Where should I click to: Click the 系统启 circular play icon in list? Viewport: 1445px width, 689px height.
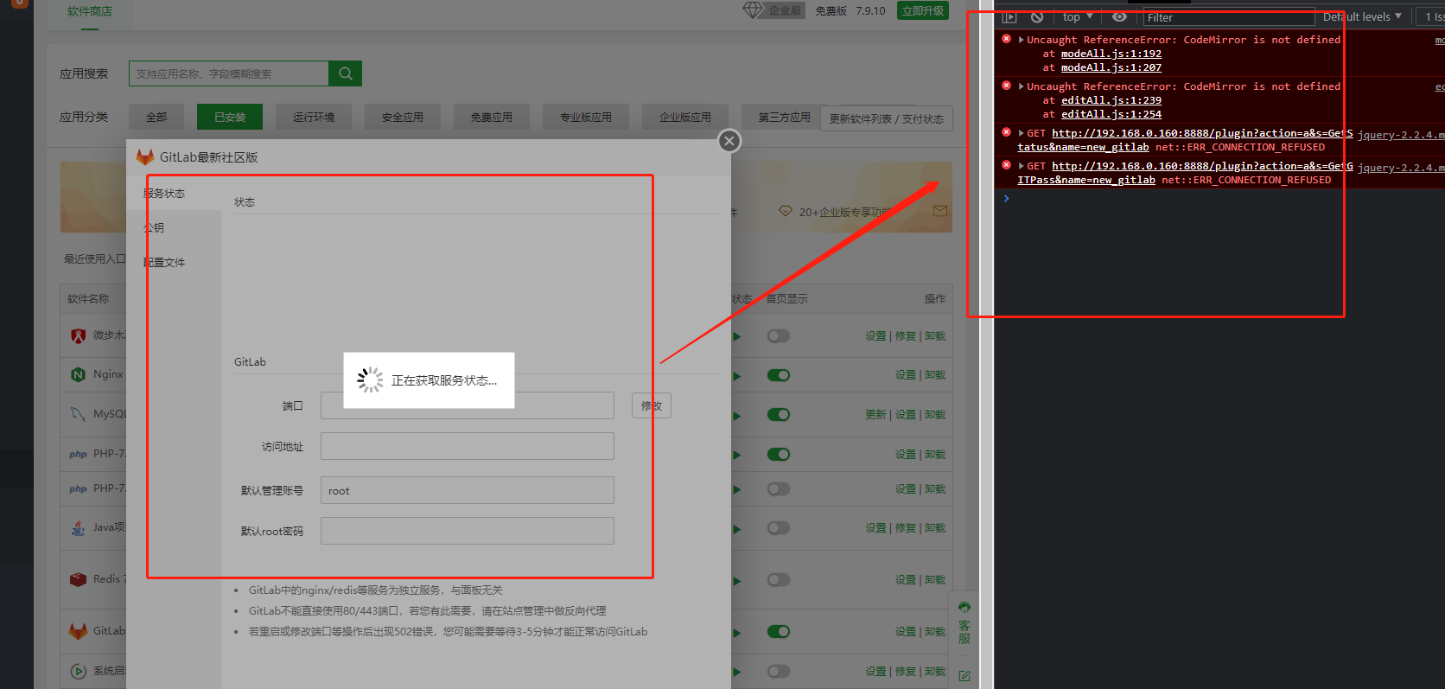pos(78,671)
